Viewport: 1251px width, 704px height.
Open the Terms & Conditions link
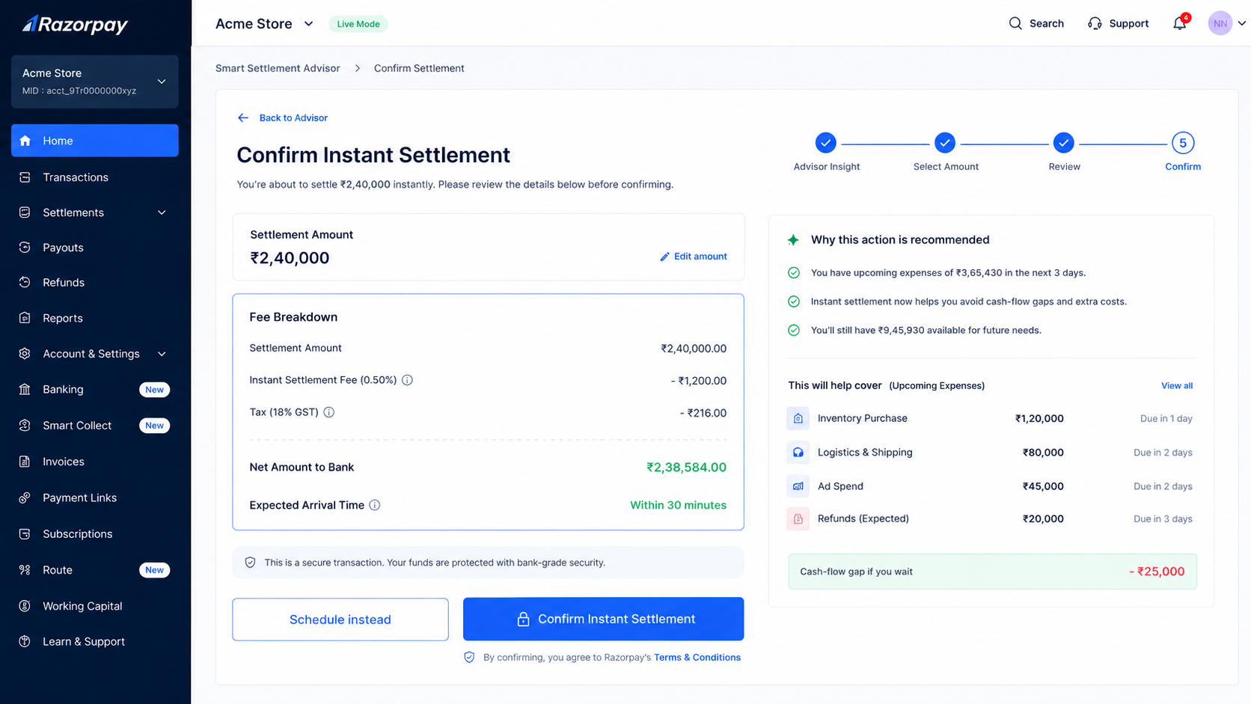click(697, 658)
